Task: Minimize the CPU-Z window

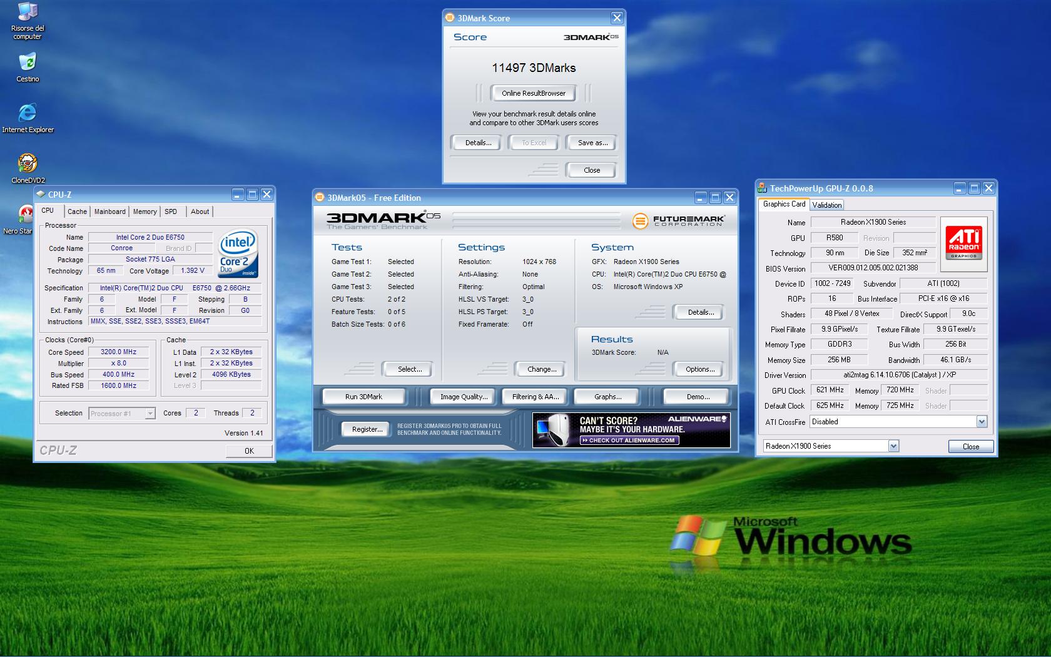Action: (x=238, y=195)
